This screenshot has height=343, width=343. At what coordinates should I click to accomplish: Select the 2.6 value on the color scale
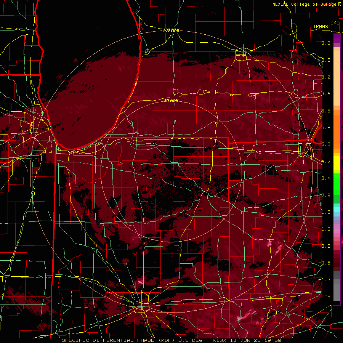coord(326,196)
